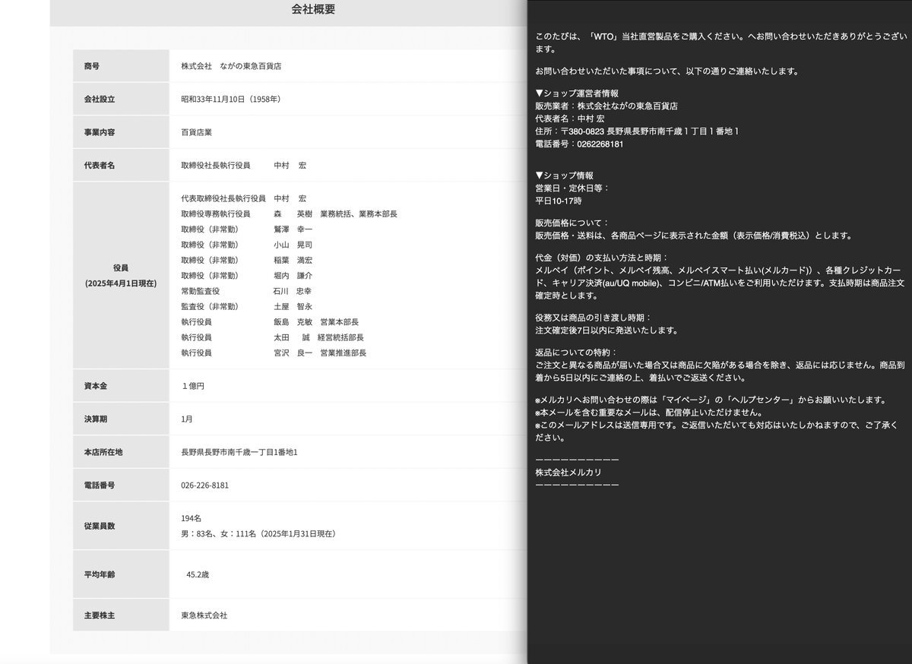The width and height of the screenshot is (912, 664).
Task: Click the 代金（対価）の支払い方法と時期： label
Action: click(602, 258)
